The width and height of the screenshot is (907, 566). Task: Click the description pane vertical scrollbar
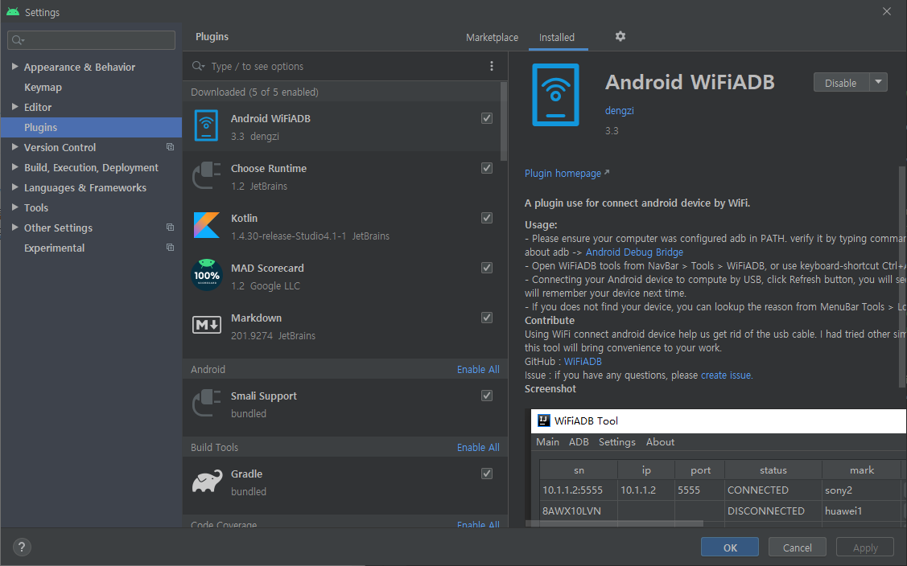[903, 275]
